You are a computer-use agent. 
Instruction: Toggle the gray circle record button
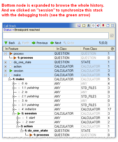(93, 25)
